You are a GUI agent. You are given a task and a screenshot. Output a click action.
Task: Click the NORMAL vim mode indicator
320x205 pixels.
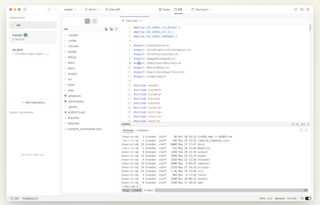[x=126, y=124]
